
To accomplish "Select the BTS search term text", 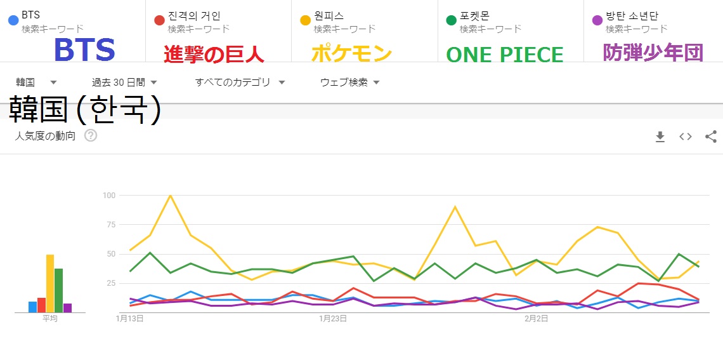I will (30, 16).
